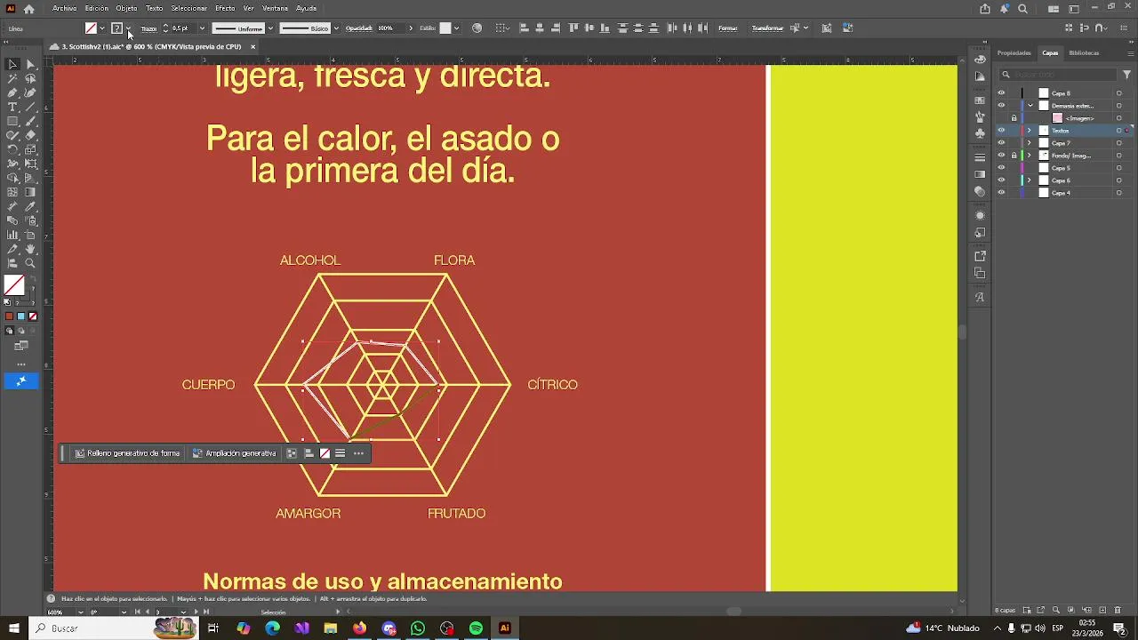Select the Zoom tool in tools panel

pos(30,263)
